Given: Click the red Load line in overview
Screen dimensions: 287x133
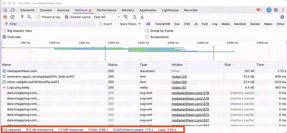Looking at the screenshot, I should [x=214, y=53].
